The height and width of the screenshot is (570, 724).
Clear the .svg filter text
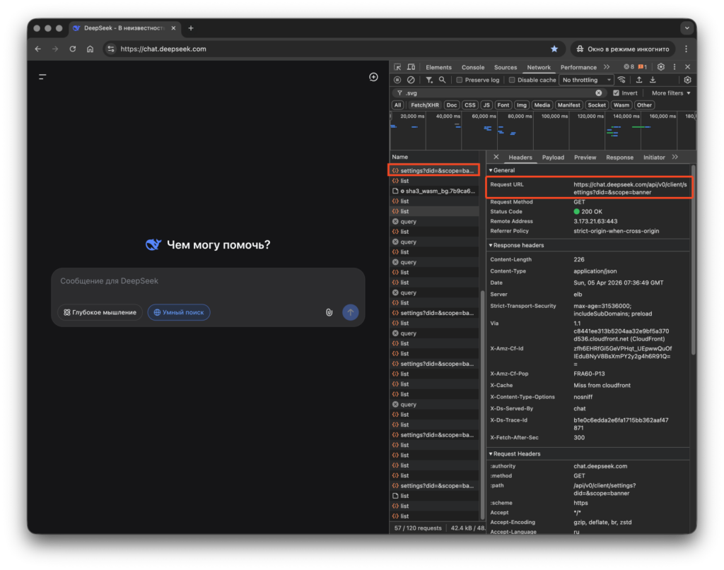[599, 93]
